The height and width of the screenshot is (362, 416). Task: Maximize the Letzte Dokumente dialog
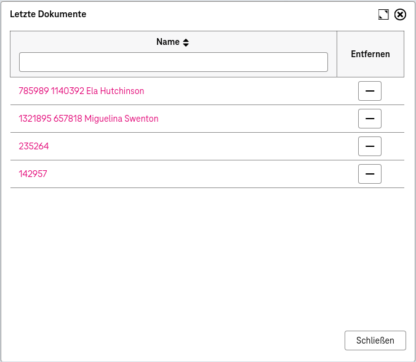click(383, 15)
